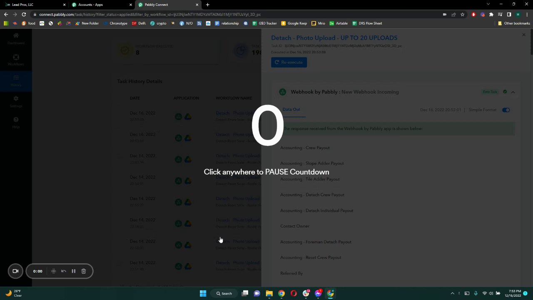Click the screen recorder camera button
The image size is (533, 300).
[15, 271]
